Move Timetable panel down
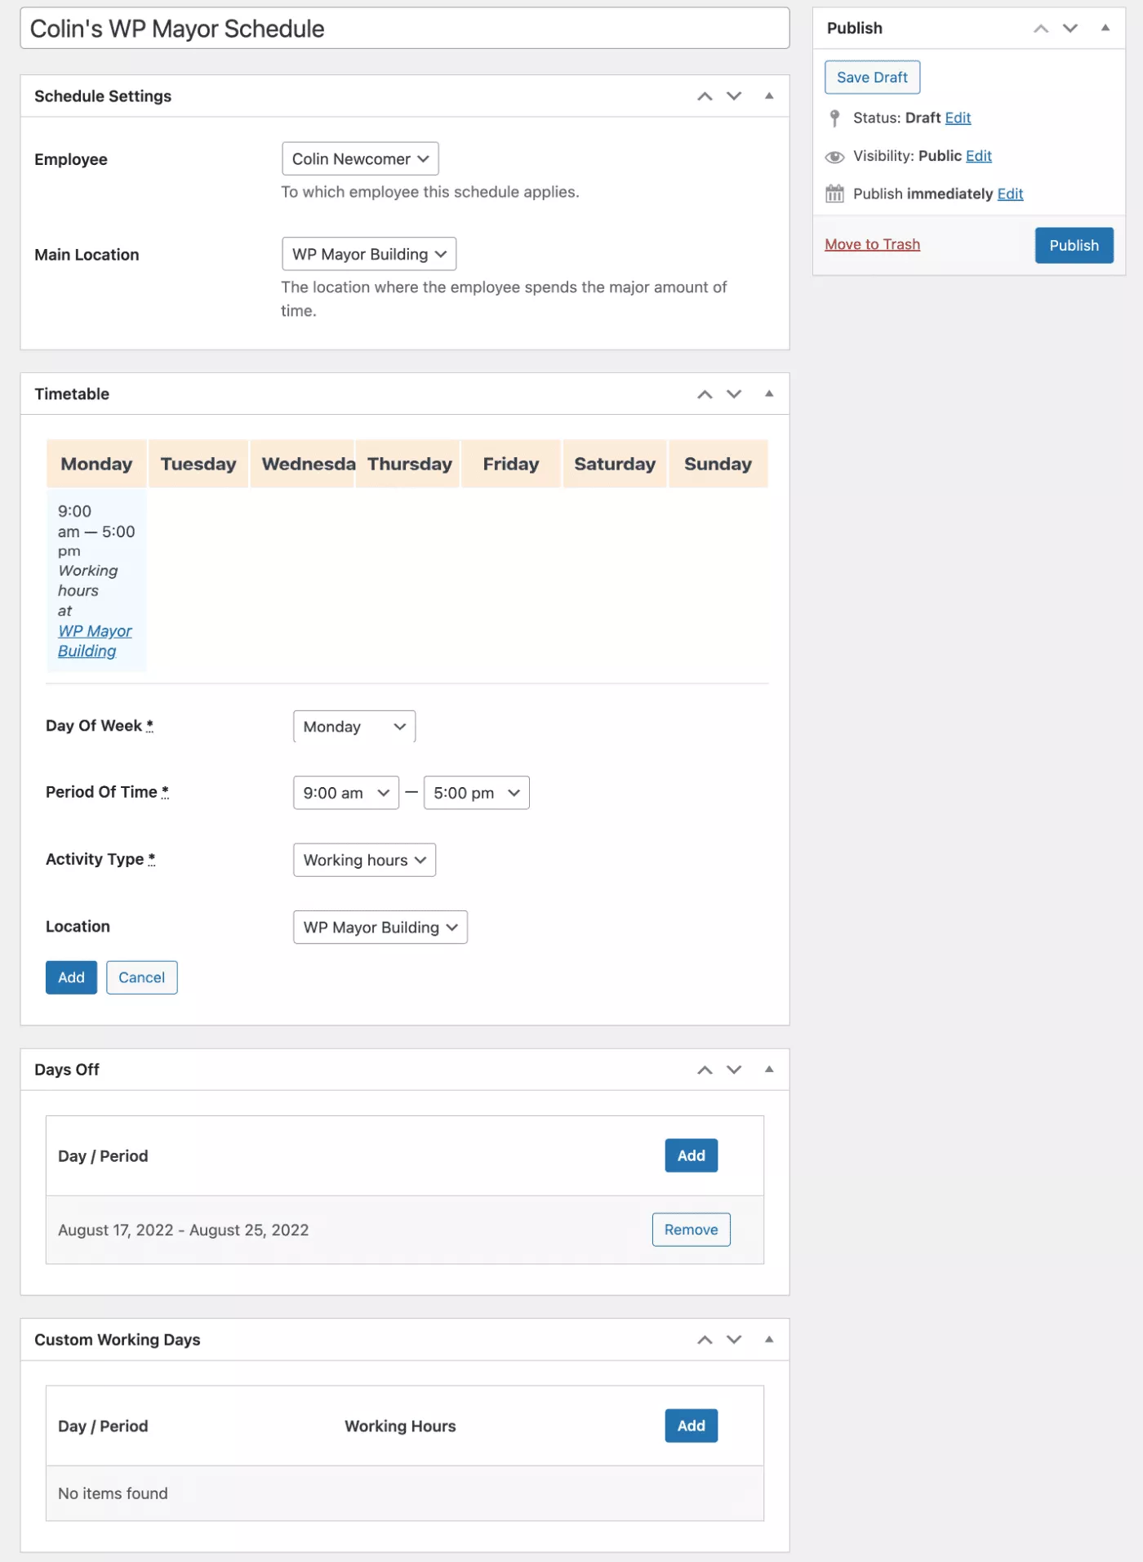This screenshot has width=1143, height=1562. [x=734, y=394]
